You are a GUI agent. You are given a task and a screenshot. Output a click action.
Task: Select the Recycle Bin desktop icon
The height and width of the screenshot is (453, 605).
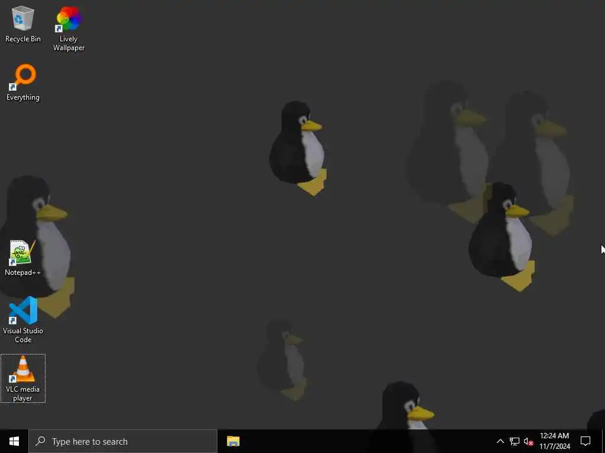point(23,24)
